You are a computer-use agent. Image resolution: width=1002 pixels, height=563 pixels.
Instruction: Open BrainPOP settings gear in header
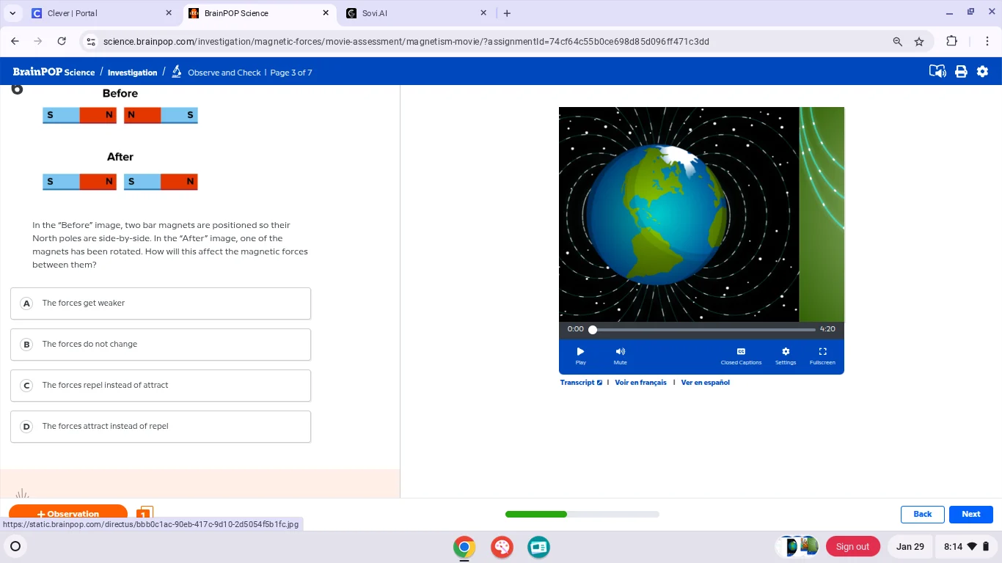[x=983, y=72]
